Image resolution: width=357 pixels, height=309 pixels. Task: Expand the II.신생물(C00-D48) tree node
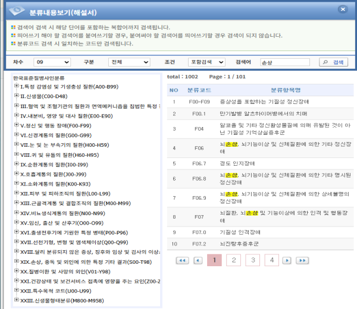coord(16,96)
